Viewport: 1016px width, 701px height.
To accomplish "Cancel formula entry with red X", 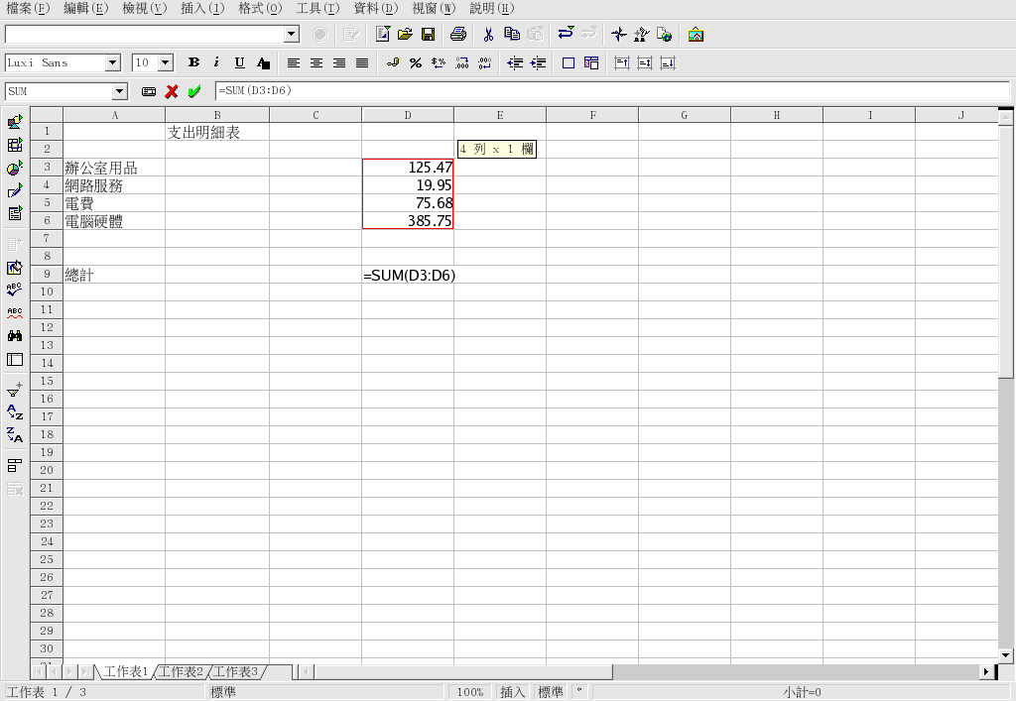I will click(172, 91).
